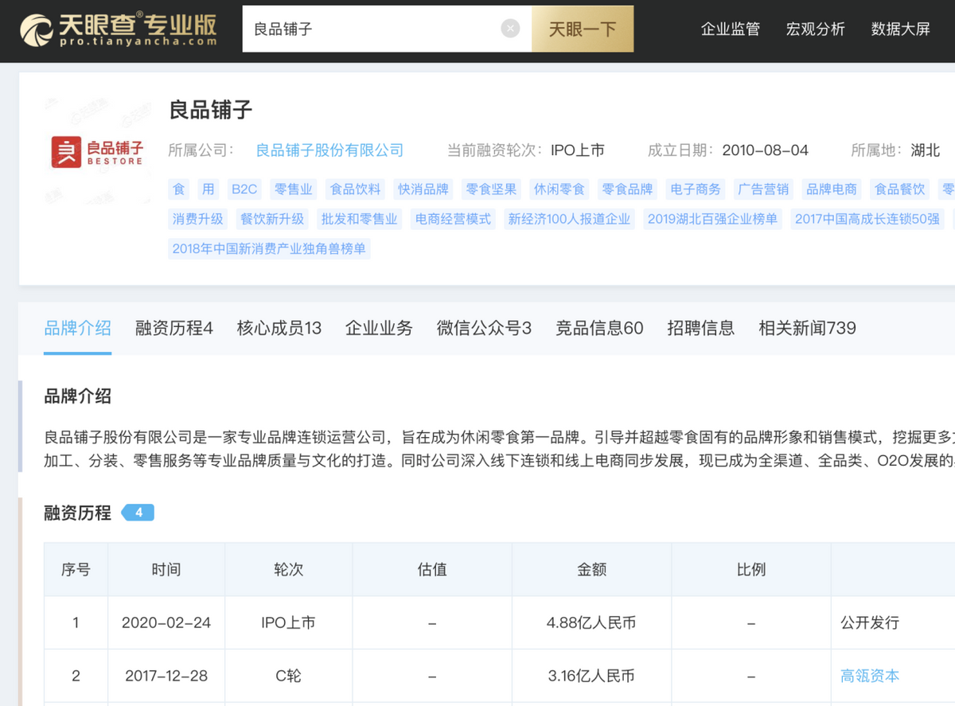Click the 天眼一下 search button
This screenshot has width=955, height=706.
[x=583, y=29]
